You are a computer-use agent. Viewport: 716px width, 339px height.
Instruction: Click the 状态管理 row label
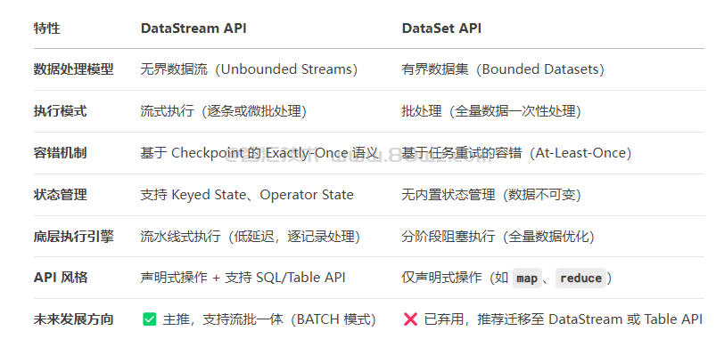click(61, 195)
